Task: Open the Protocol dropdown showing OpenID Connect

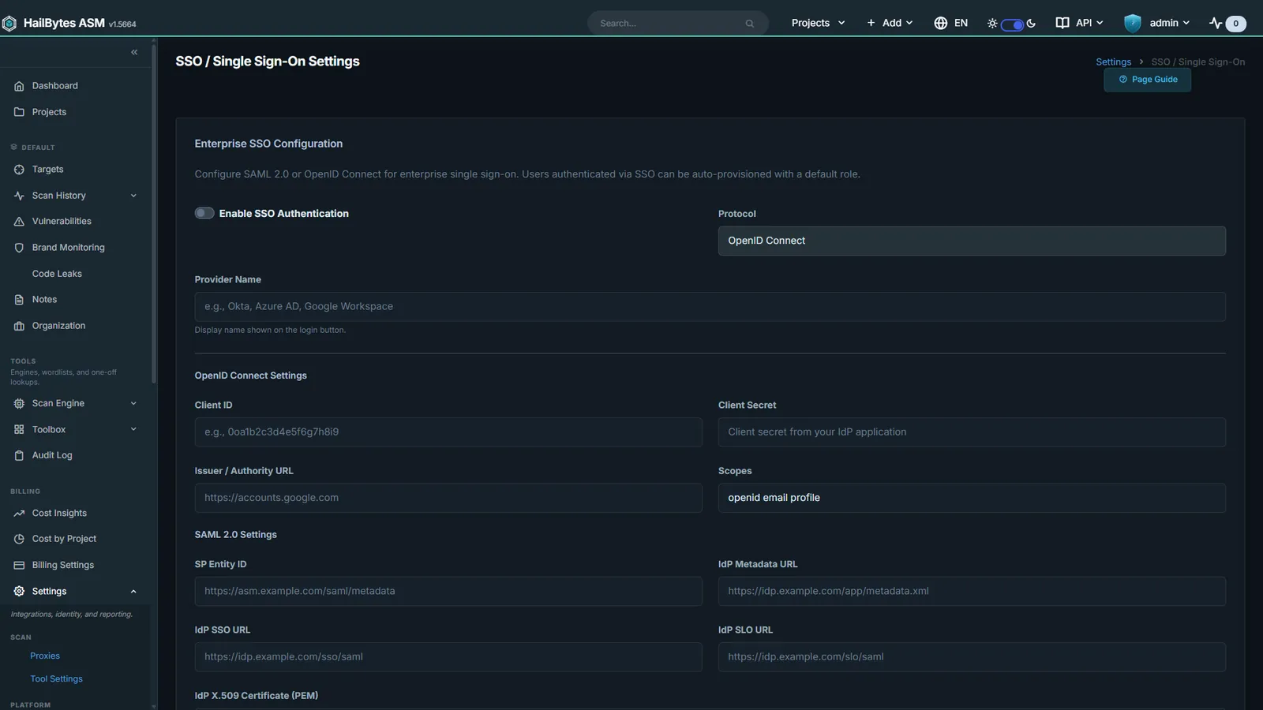Action: pos(972,241)
